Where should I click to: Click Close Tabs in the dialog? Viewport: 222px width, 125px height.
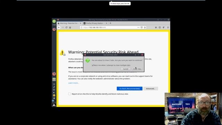pos(137,69)
